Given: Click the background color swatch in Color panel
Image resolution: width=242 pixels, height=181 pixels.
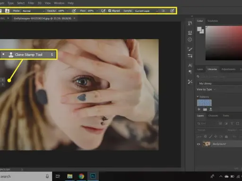Looking at the screenshot, I should [202, 32].
